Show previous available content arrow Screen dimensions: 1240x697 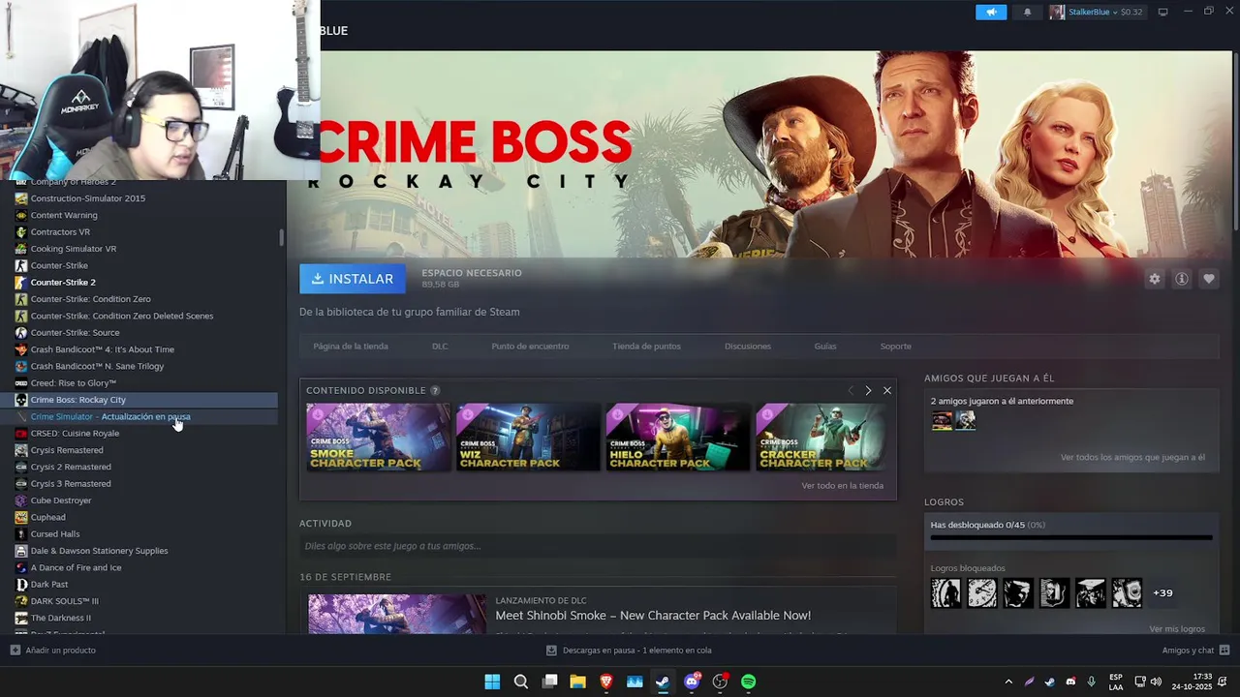pyautogui.click(x=851, y=390)
